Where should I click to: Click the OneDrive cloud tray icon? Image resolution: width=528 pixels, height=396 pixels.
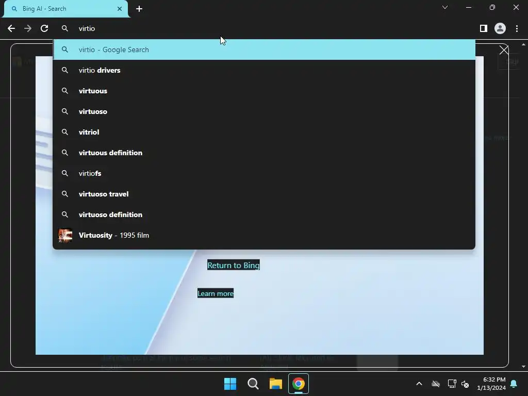click(436, 384)
